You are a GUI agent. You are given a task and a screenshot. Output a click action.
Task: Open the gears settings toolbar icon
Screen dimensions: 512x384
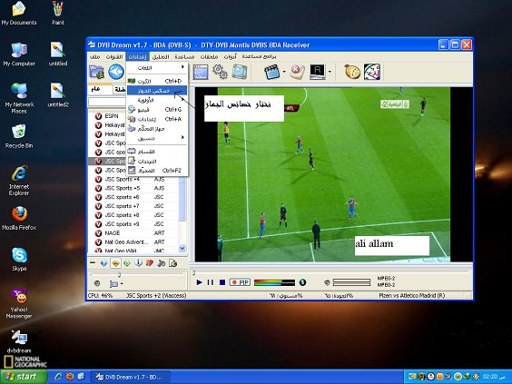[220, 72]
